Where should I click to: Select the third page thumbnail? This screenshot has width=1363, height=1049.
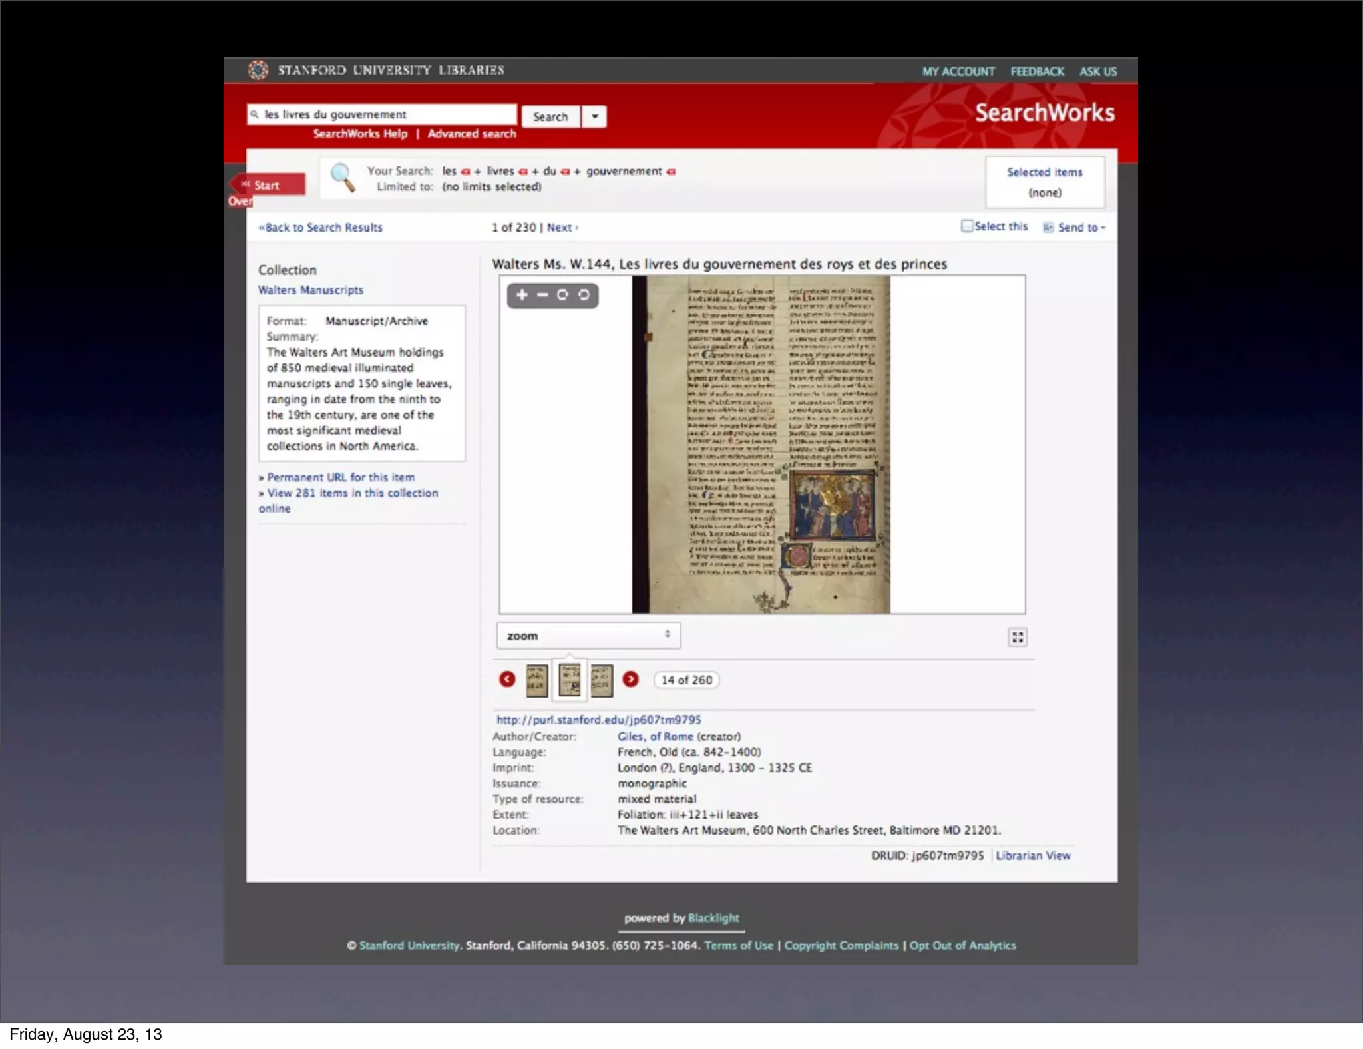pyautogui.click(x=601, y=680)
